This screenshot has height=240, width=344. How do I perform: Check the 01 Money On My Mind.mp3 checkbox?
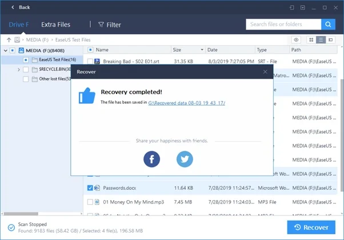coord(90,202)
